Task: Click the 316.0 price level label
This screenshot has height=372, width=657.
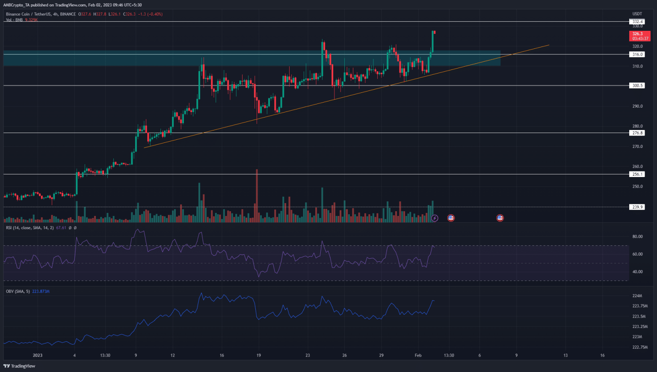Action: click(637, 54)
